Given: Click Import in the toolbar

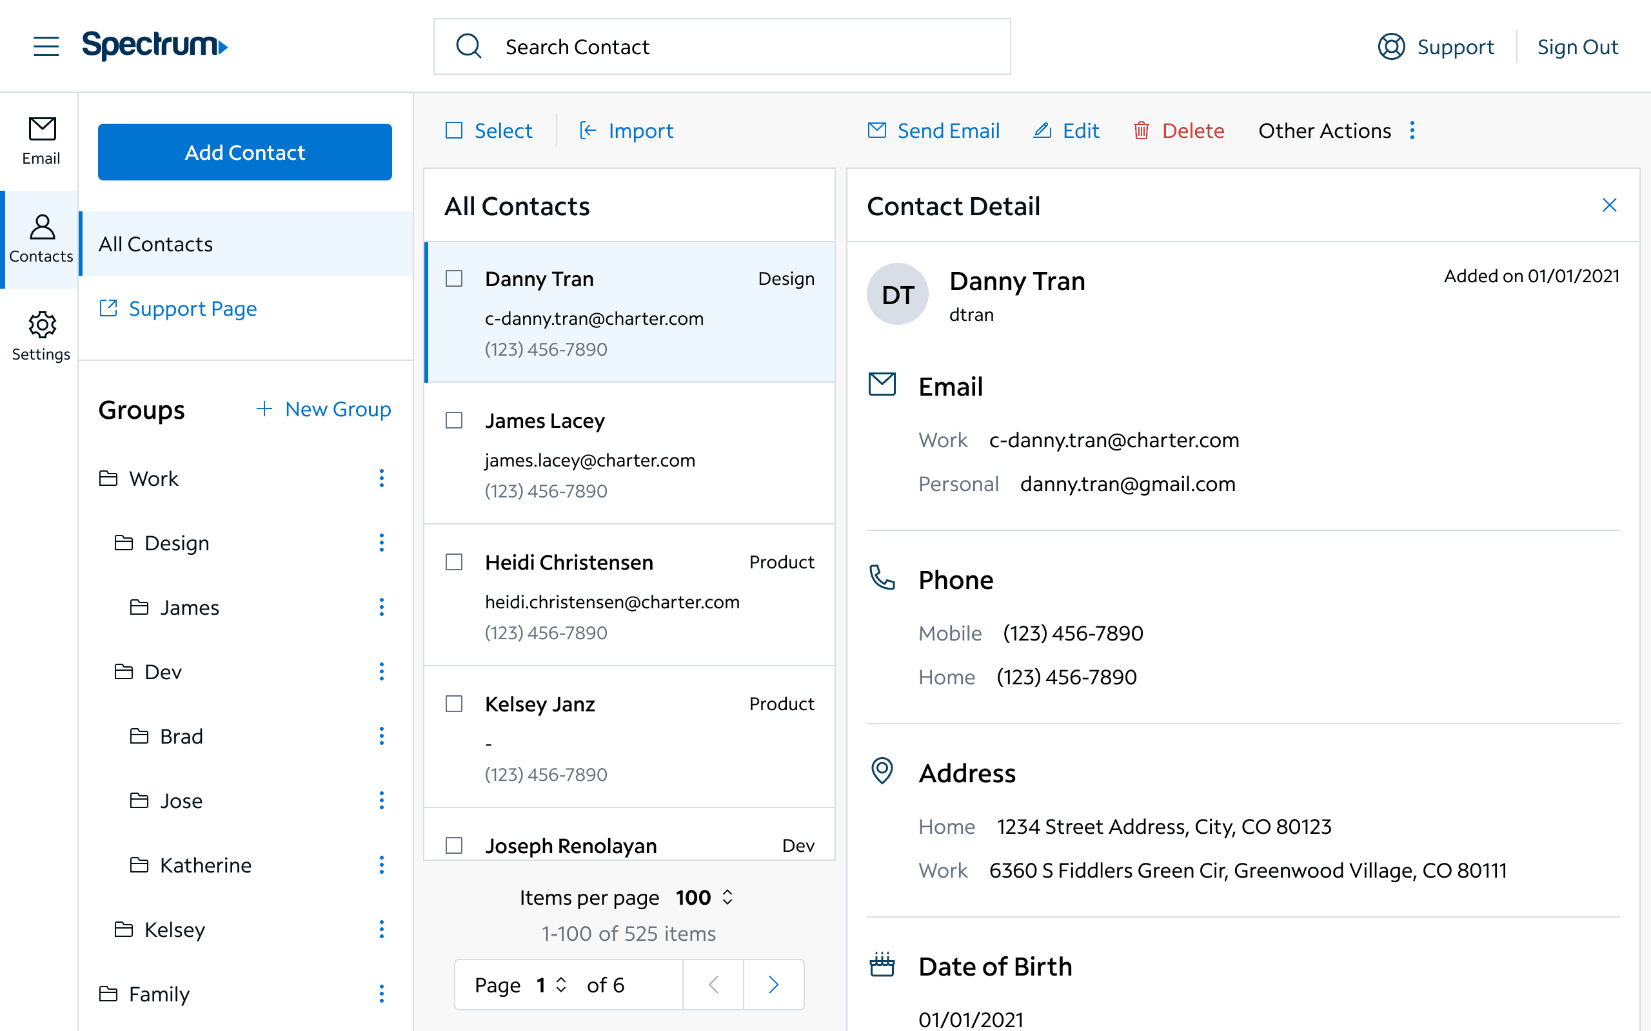Looking at the screenshot, I should (x=626, y=130).
